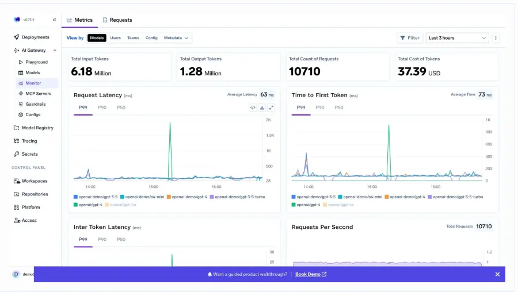This screenshot has height=292, width=518.
Task: Show hidden openai/gpt-4o series in Request Latency
Action: tap(121, 205)
